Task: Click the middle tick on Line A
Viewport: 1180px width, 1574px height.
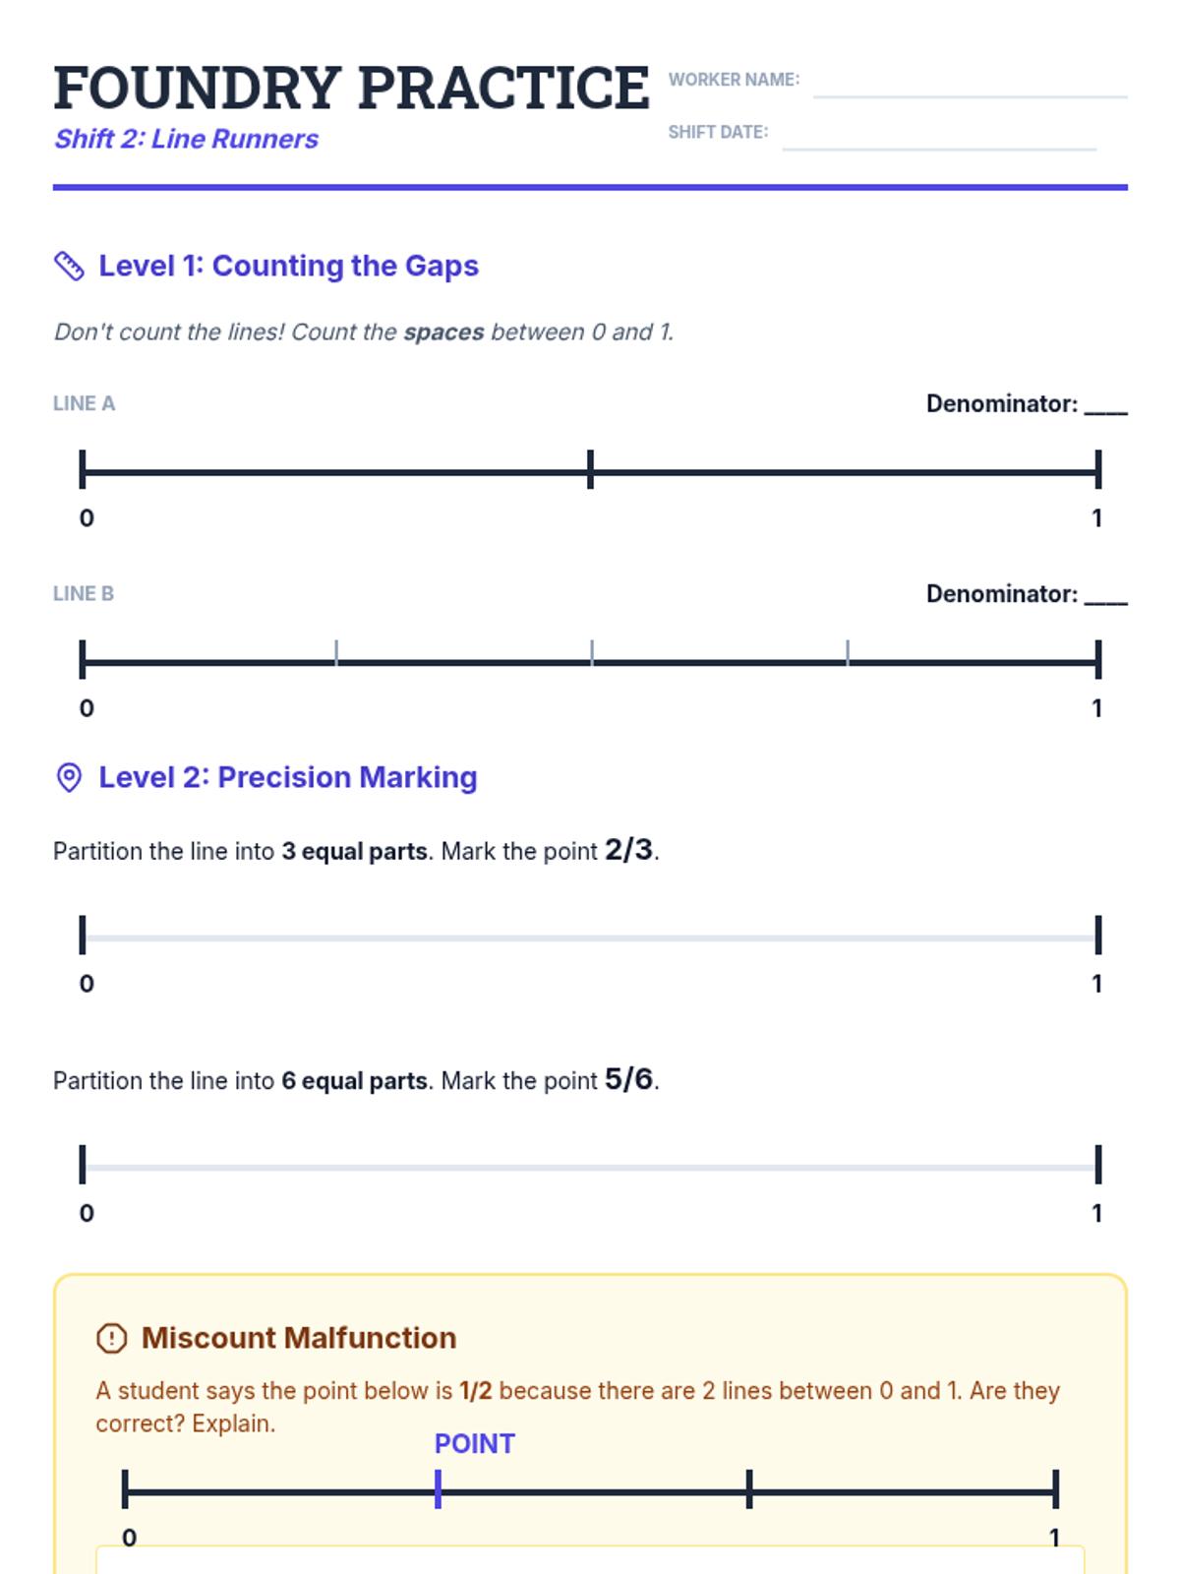Action: (x=590, y=470)
